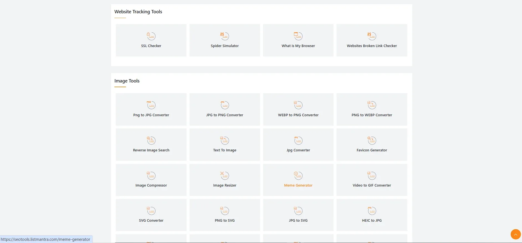Open Png to JPG Converter link
This screenshot has height=243, width=522.
[x=151, y=115]
